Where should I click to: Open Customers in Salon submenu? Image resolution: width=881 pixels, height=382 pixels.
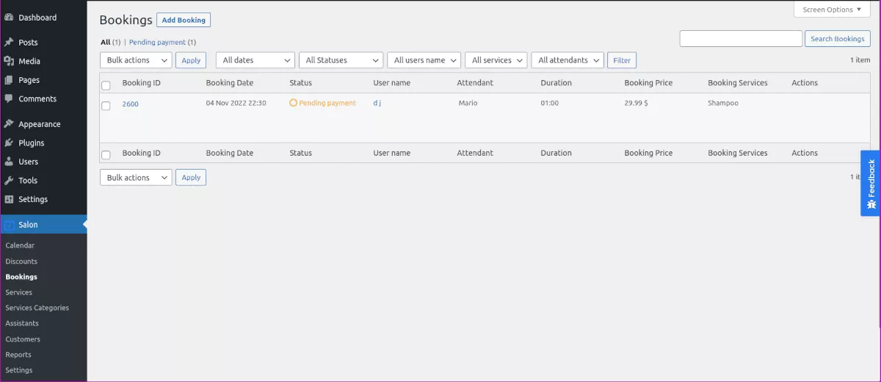tap(23, 339)
